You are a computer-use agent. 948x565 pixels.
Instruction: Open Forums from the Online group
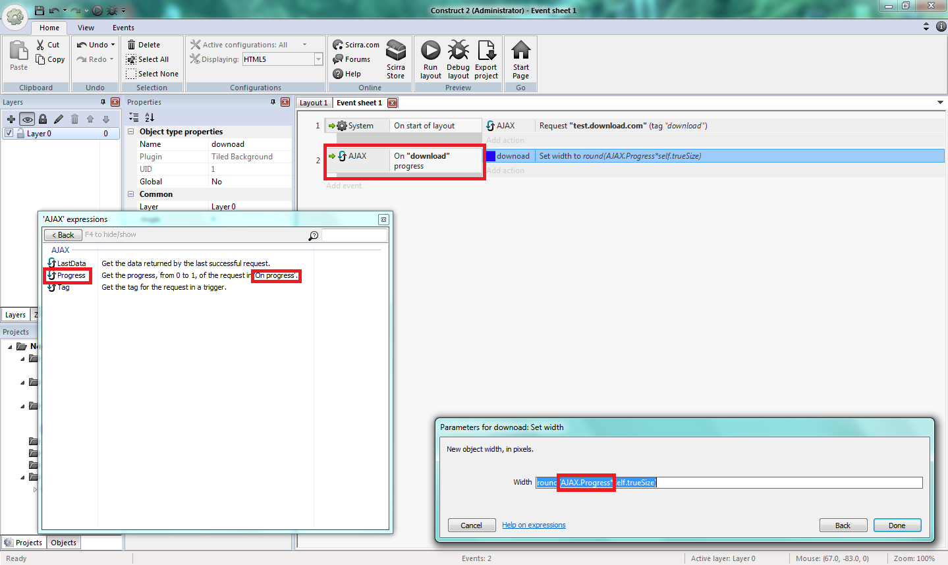coord(352,59)
